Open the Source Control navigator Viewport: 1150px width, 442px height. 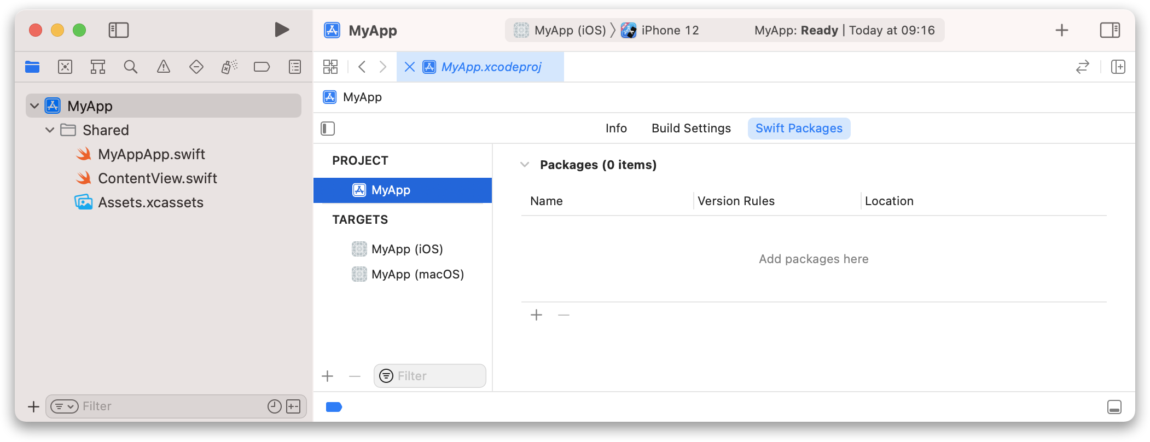point(65,67)
